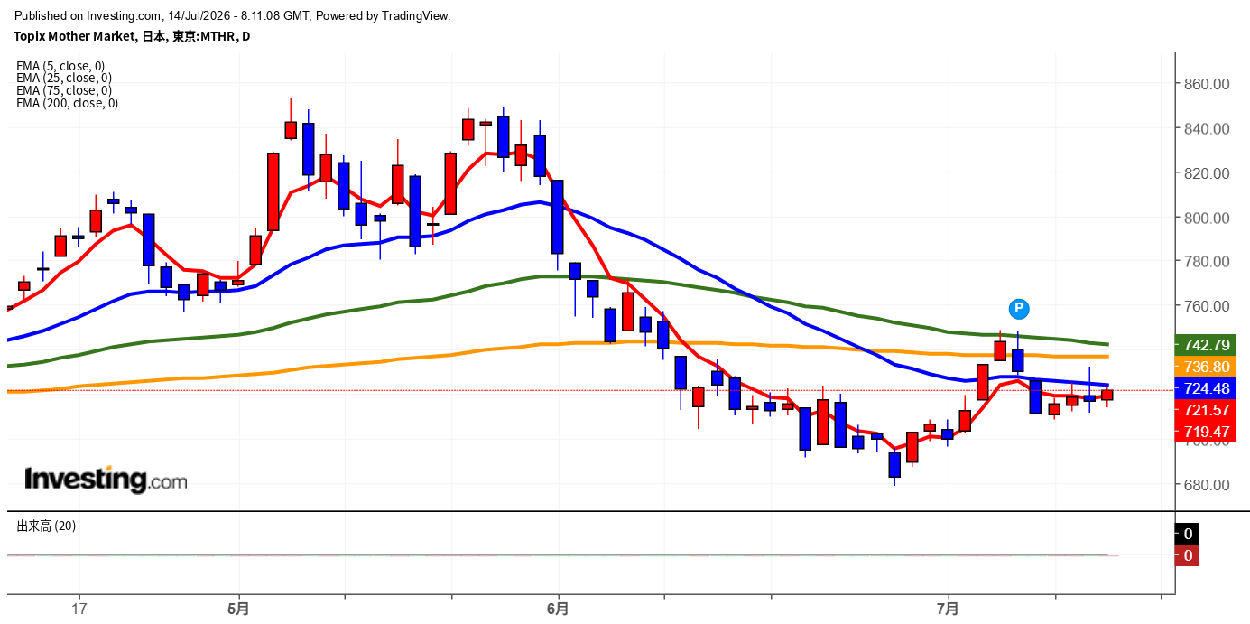Viewport: 1250px width, 624px height.
Task: Click the red 721.57 price label
Action: (1207, 410)
